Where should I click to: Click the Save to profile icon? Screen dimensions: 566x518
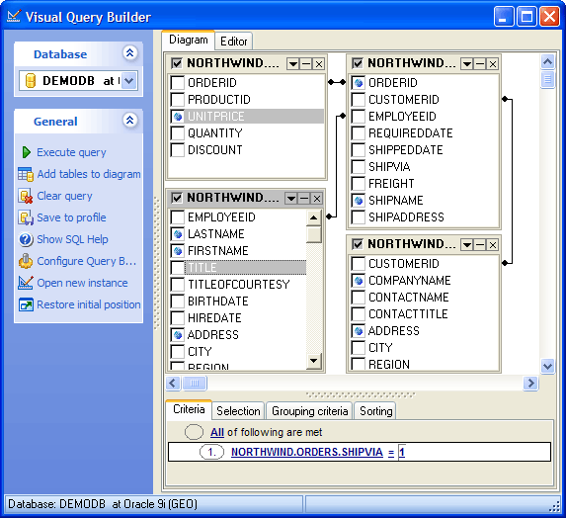26,217
